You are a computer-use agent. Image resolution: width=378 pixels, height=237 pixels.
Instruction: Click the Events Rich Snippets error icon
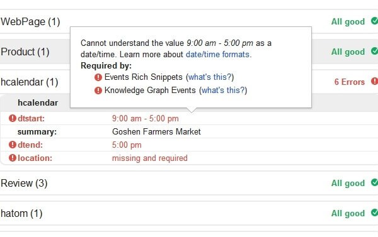(x=98, y=77)
